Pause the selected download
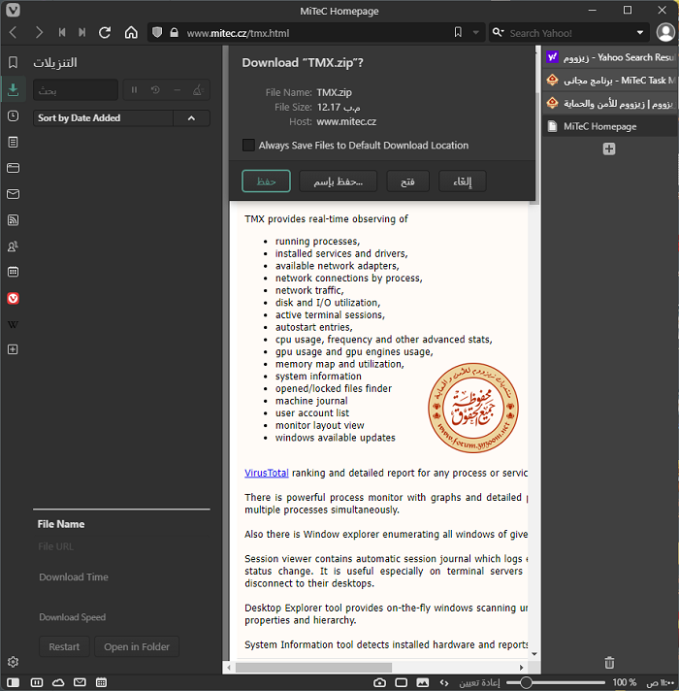Image resolution: width=679 pixels, height=691 pixels. [134, 90]
